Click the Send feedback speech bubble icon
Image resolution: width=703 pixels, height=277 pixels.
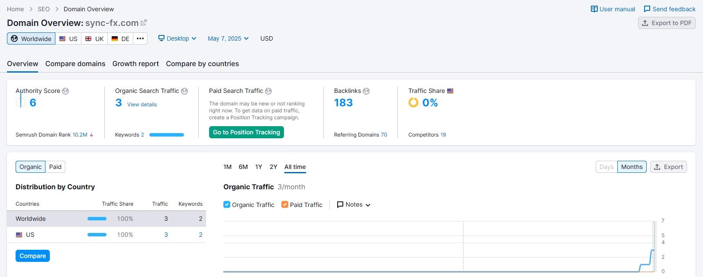click(647, 9)
